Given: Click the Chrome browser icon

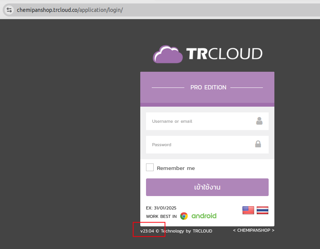Looking at the screenshot, I should coord(184,216).
